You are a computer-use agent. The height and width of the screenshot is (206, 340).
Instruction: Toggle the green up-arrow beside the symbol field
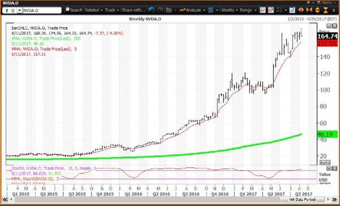(6, 10)
